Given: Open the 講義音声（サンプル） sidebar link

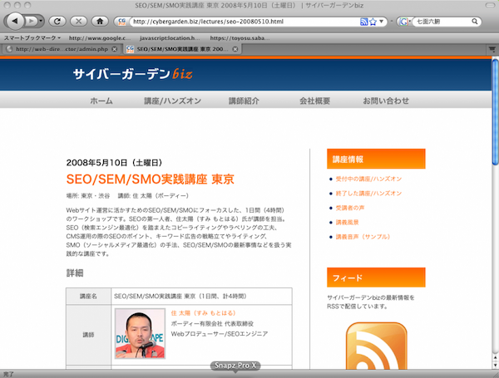Looking at the screenshot, I should pos(363,237).
